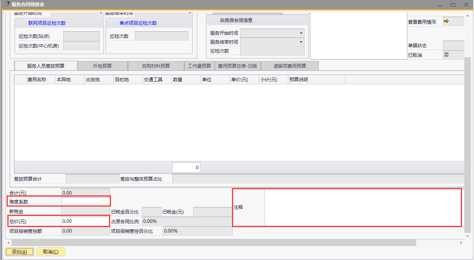Click the yellow arrow beside 查看费用情况
The image size is (474, 260).
446,22
